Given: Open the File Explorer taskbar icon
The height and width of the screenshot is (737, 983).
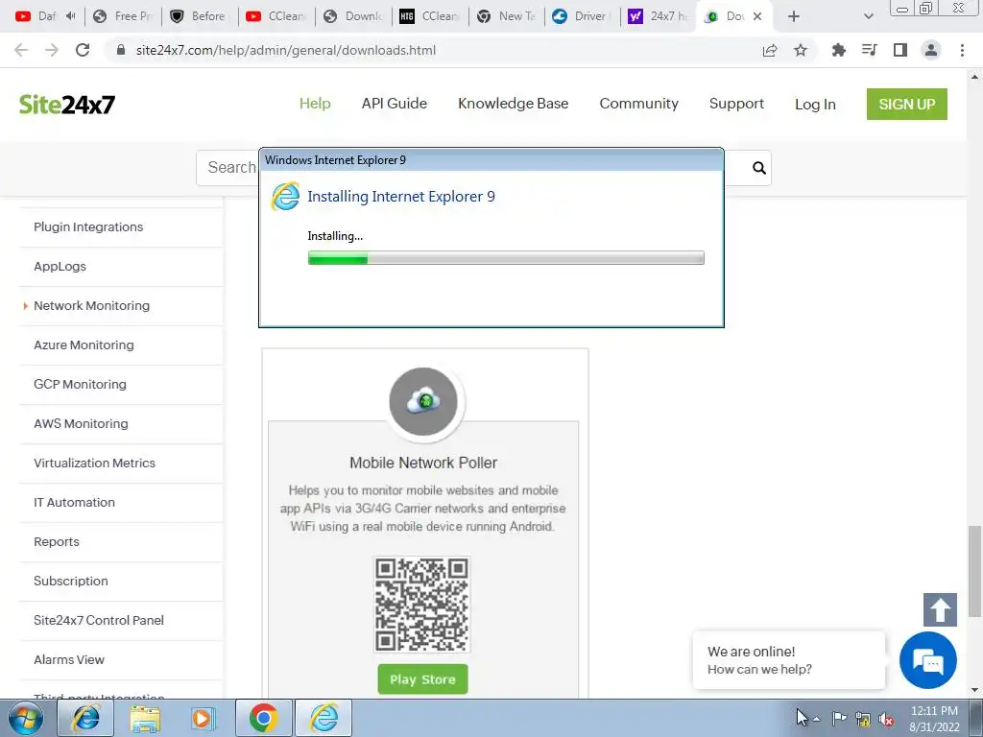Looking at the screenshot, I should click(145, 718).
